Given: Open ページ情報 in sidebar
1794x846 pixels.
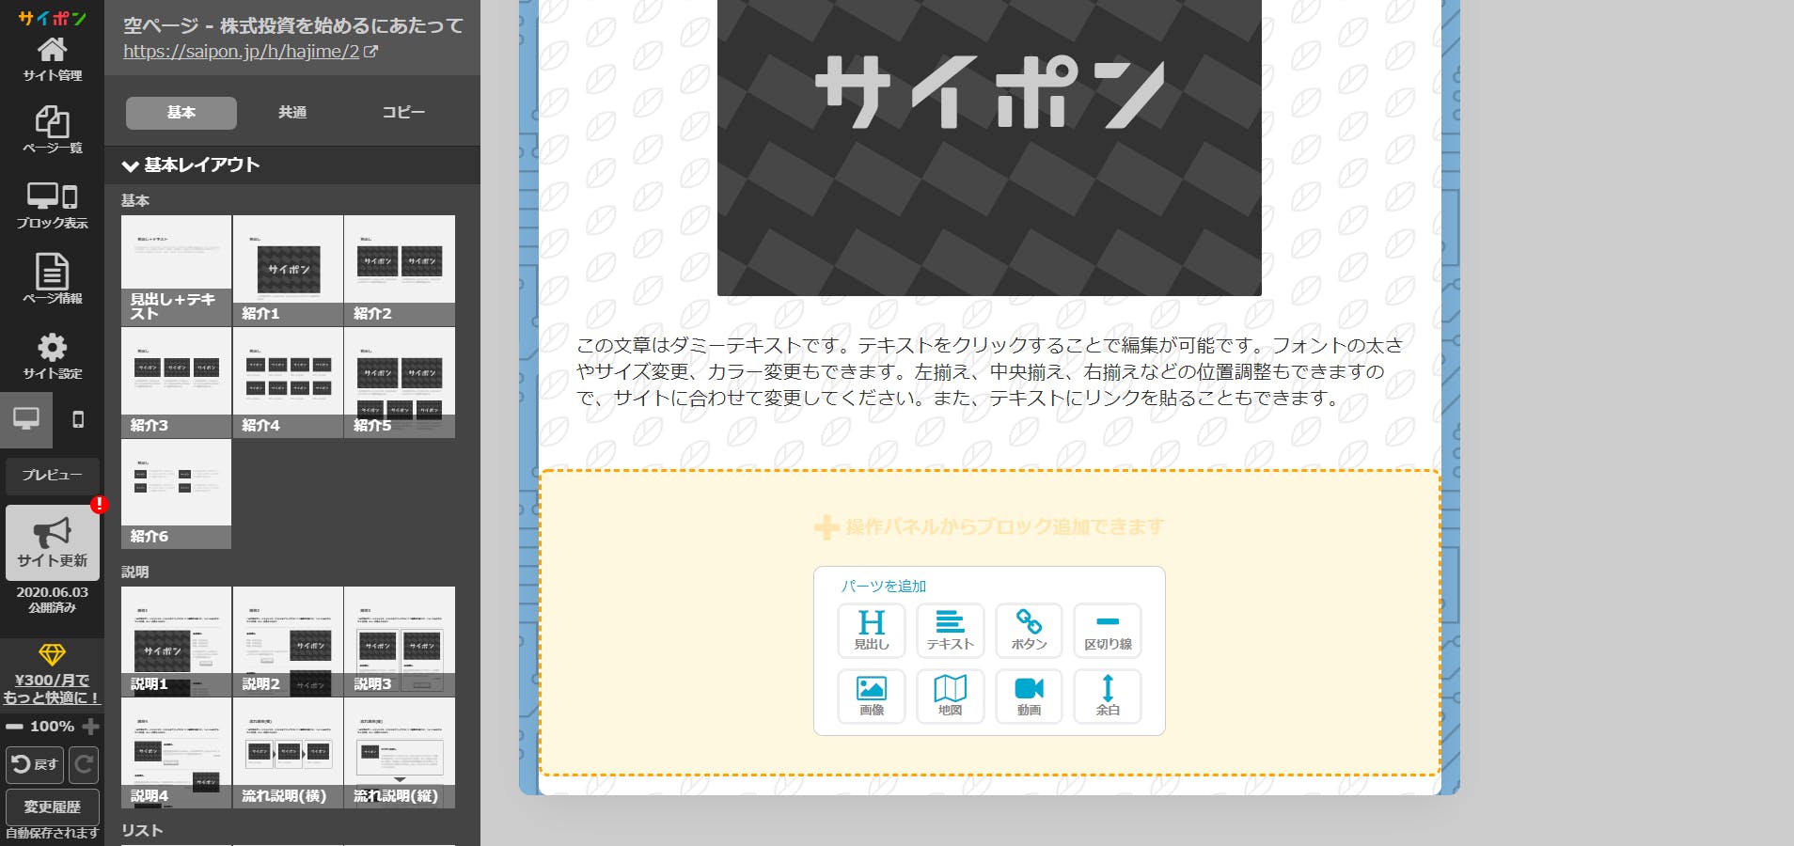Looking at the screenshot, I should [x=52, y=279].
